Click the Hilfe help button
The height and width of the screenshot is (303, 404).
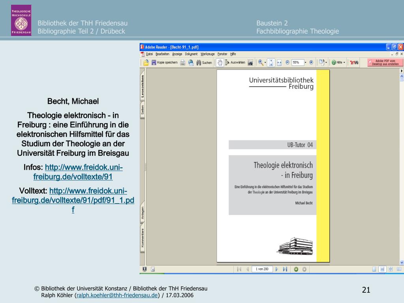click(x=337, y=62)
